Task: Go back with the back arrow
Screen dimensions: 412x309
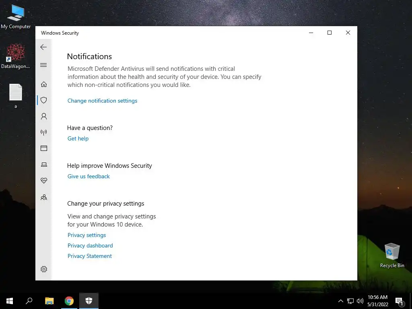Action: coord(43,47)
